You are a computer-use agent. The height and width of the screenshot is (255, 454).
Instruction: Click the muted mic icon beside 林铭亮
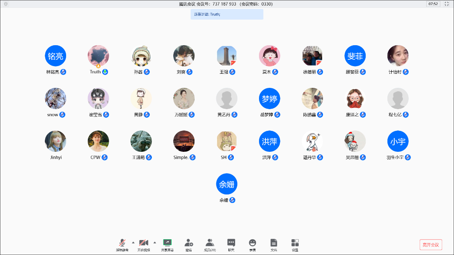click(x=63, y=72)
